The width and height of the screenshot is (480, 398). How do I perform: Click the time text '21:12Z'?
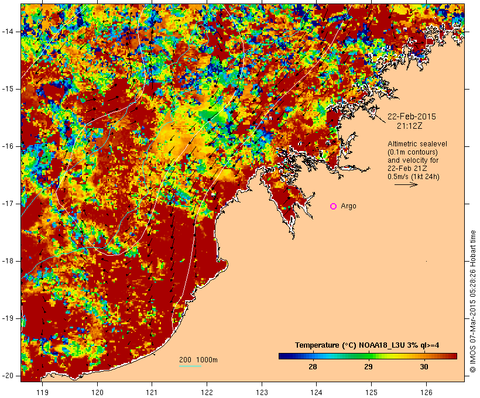(410, 126)
